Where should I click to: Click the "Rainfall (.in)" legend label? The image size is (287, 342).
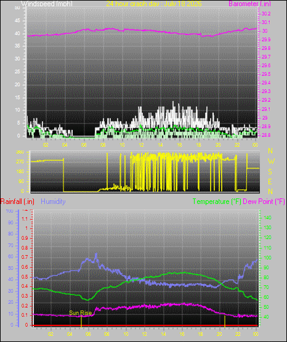pyautogui.click(x=17, y=202)
